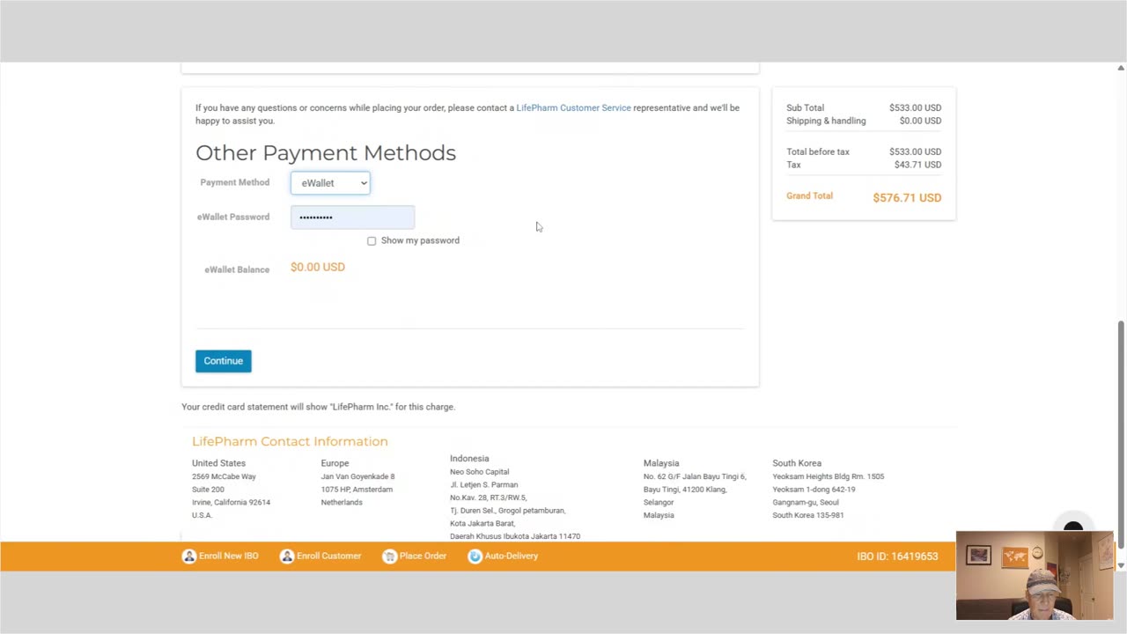The height and width of the screenshot is (634, 1127).
Task: Click the Payment Method label
Action: (x=234, y=182)
